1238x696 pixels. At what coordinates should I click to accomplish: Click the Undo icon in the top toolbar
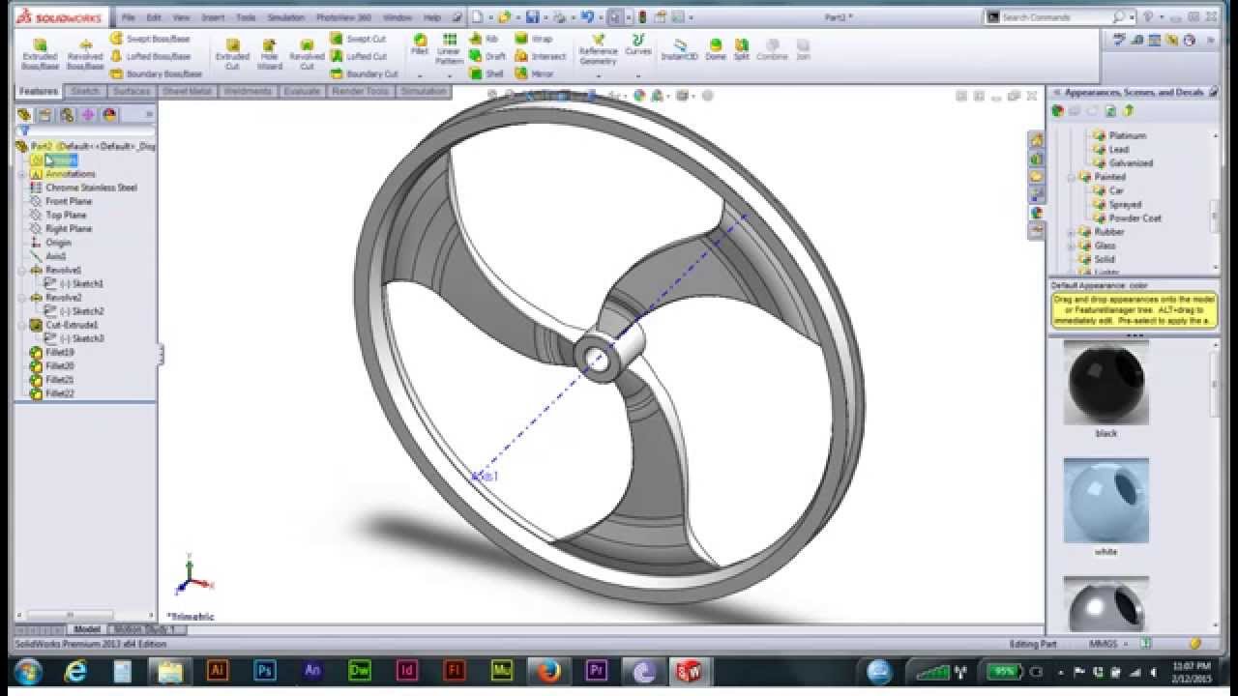click(x=586, y=16)
